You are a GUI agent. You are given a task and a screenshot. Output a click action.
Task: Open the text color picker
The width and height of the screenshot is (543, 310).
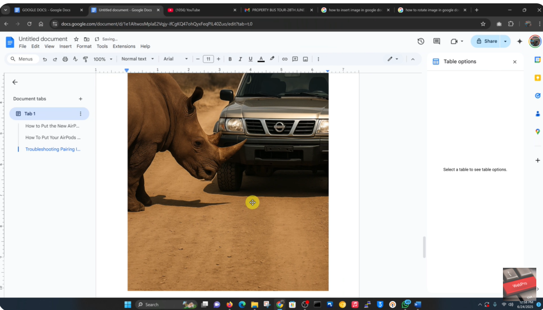[x=261, y=59]
